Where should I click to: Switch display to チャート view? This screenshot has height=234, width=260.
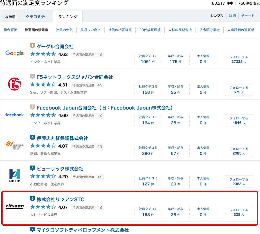[x=248, y=16]
